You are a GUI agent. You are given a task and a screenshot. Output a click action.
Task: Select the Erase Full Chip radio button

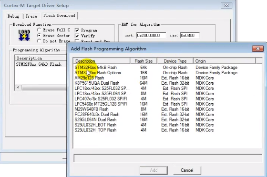pos(39,30)
